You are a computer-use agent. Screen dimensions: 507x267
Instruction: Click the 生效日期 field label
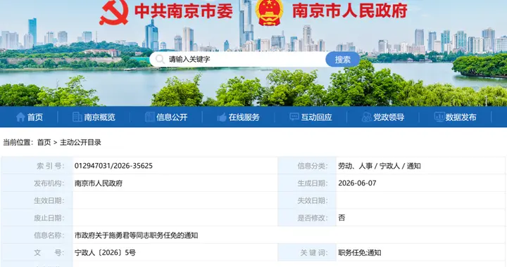pos(49,200)
